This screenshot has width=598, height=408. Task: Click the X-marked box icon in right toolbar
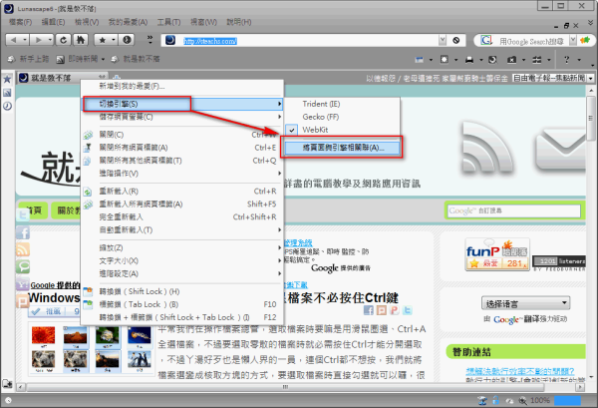[x=512, y=60]
